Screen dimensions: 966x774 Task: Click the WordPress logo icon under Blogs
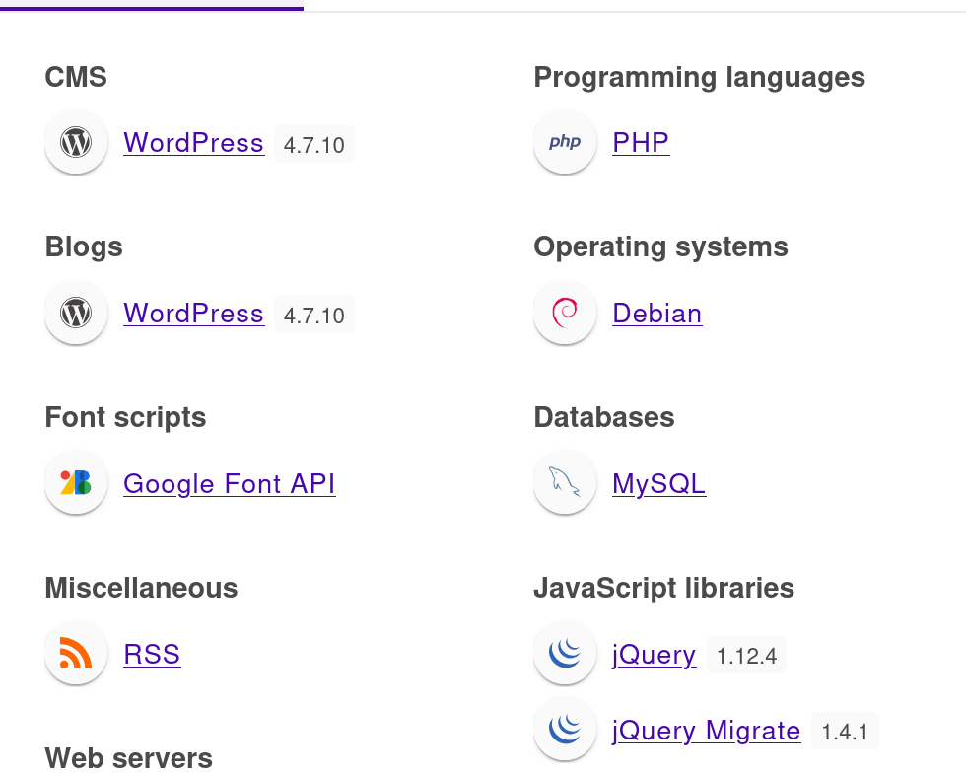click(x=76, y=313)
